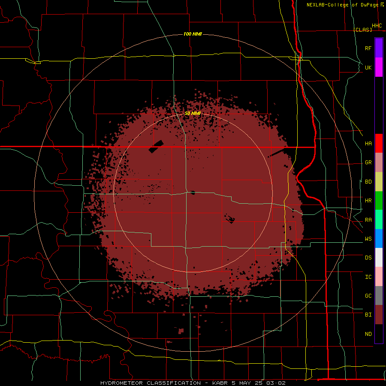The height and width of the screenshot is (386, 386).
Task: Click the 50 NMI range ring label
Action: (x=193, y=113)
